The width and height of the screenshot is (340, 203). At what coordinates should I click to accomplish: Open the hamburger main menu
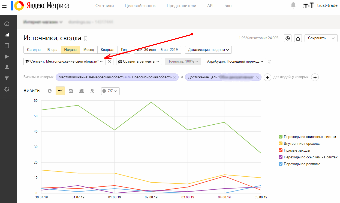4,5
